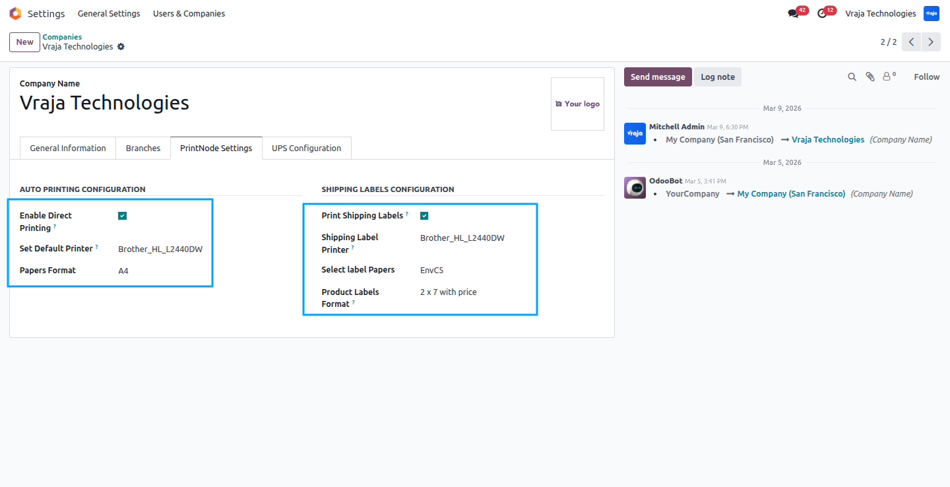
Task: Click the gear icon beside Vraja Technologies breadcrumb
Action: click(x=121, y=47)
